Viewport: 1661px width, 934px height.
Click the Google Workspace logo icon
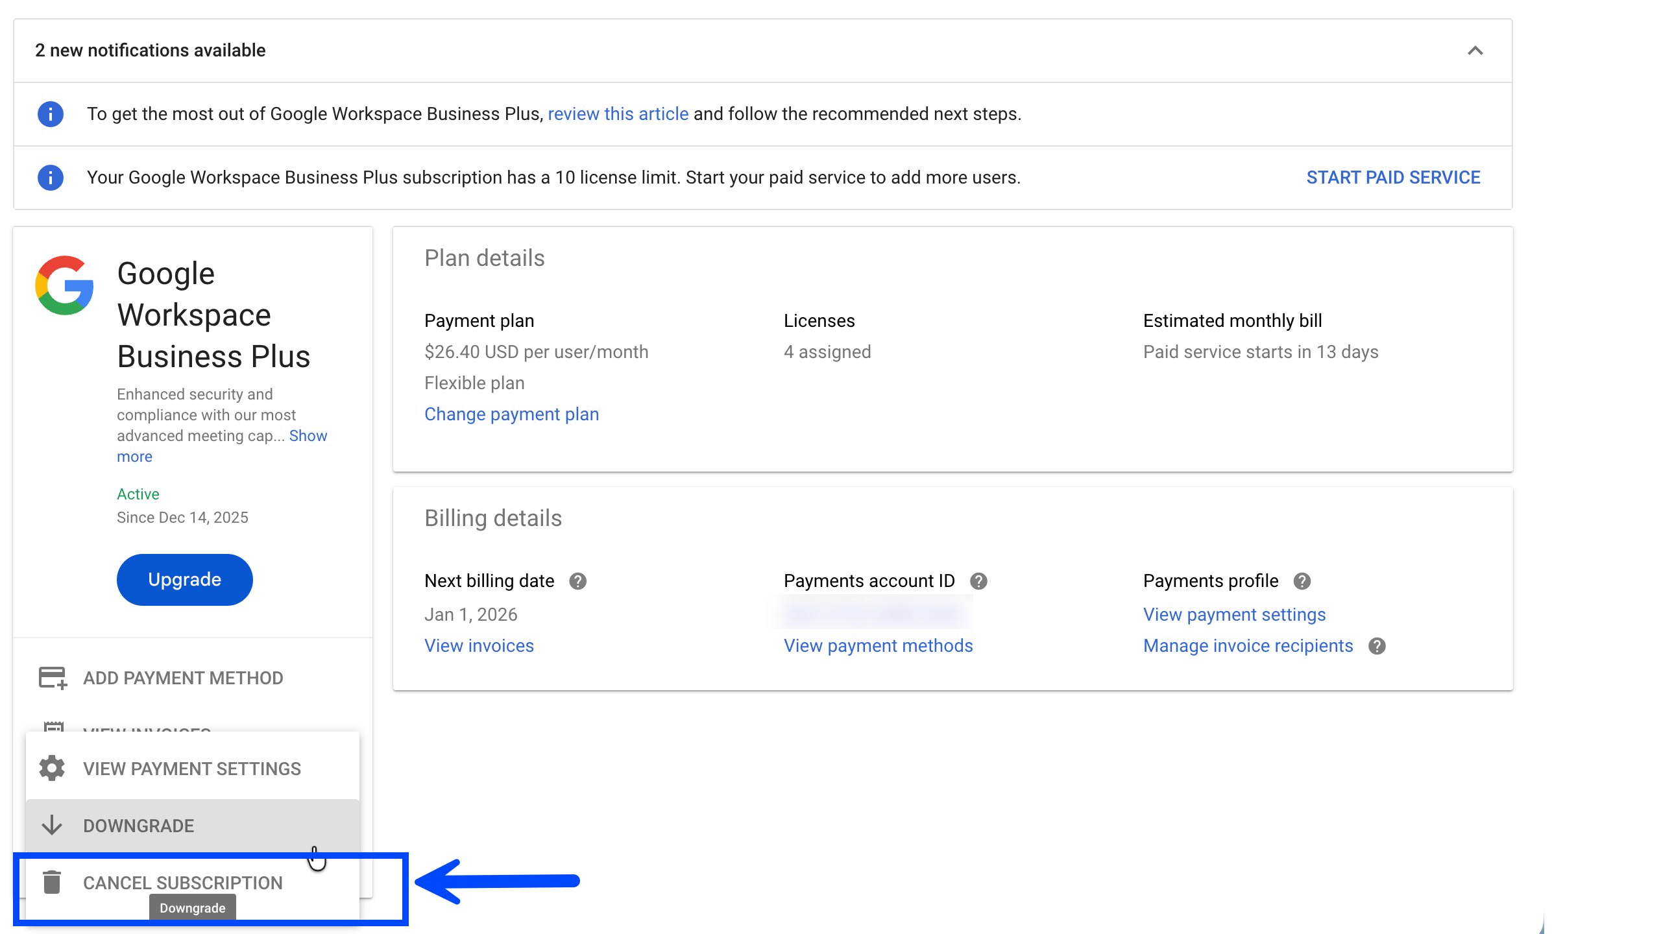click(x=64, y=285)
